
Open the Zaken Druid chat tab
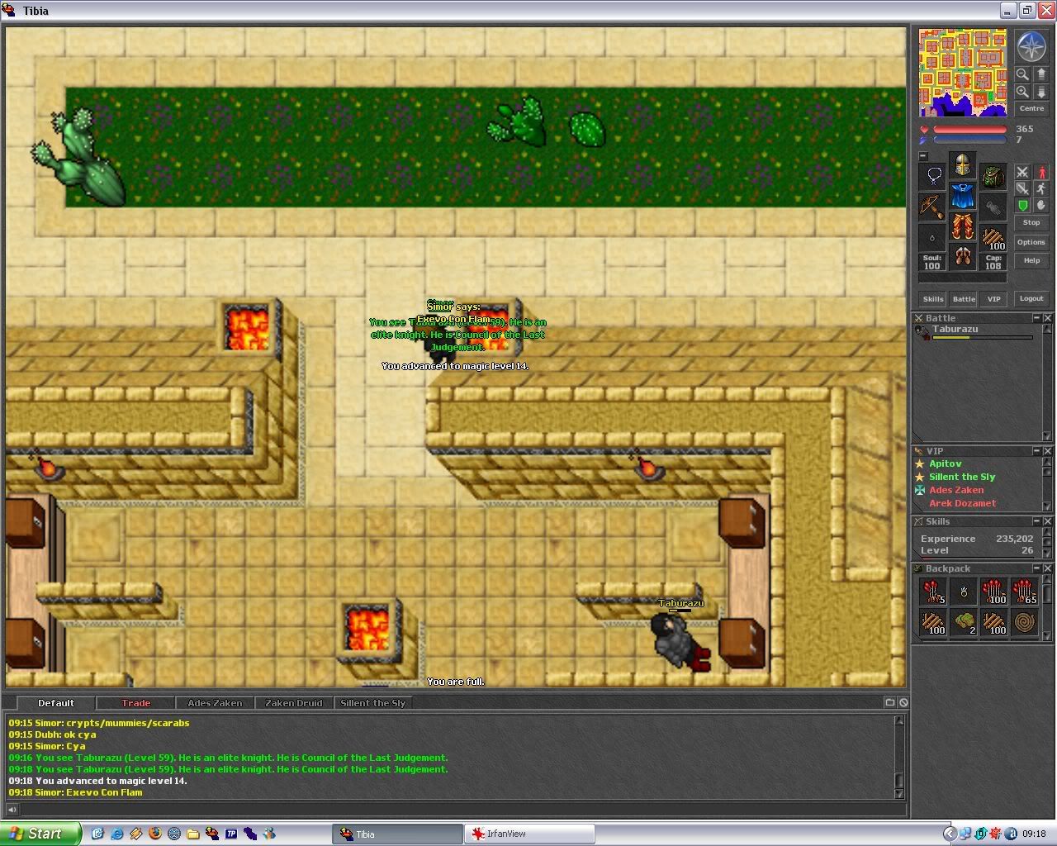[x=294, y=703]
